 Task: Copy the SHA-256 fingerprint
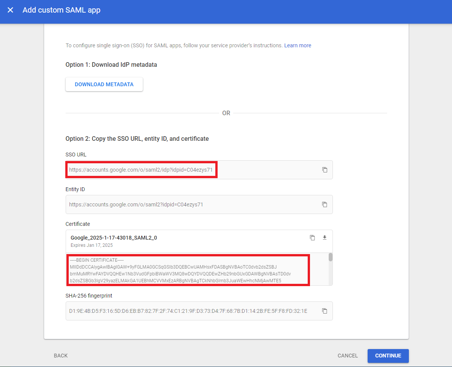click(x=325, y=311)
